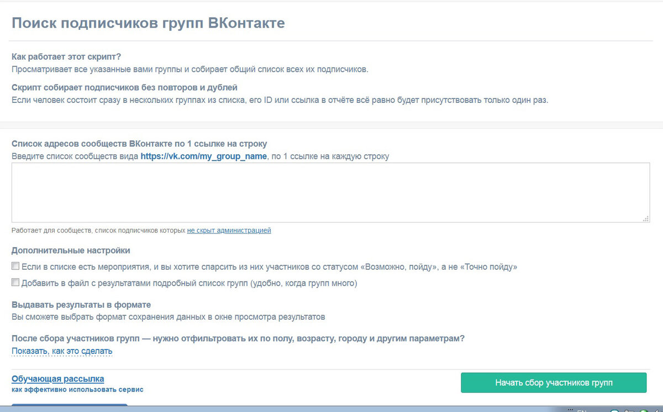Click the 'Как работает этот скрипт?' heading
Image resolution: width=663 pixels, height=412 pixels.
point(66,57)
